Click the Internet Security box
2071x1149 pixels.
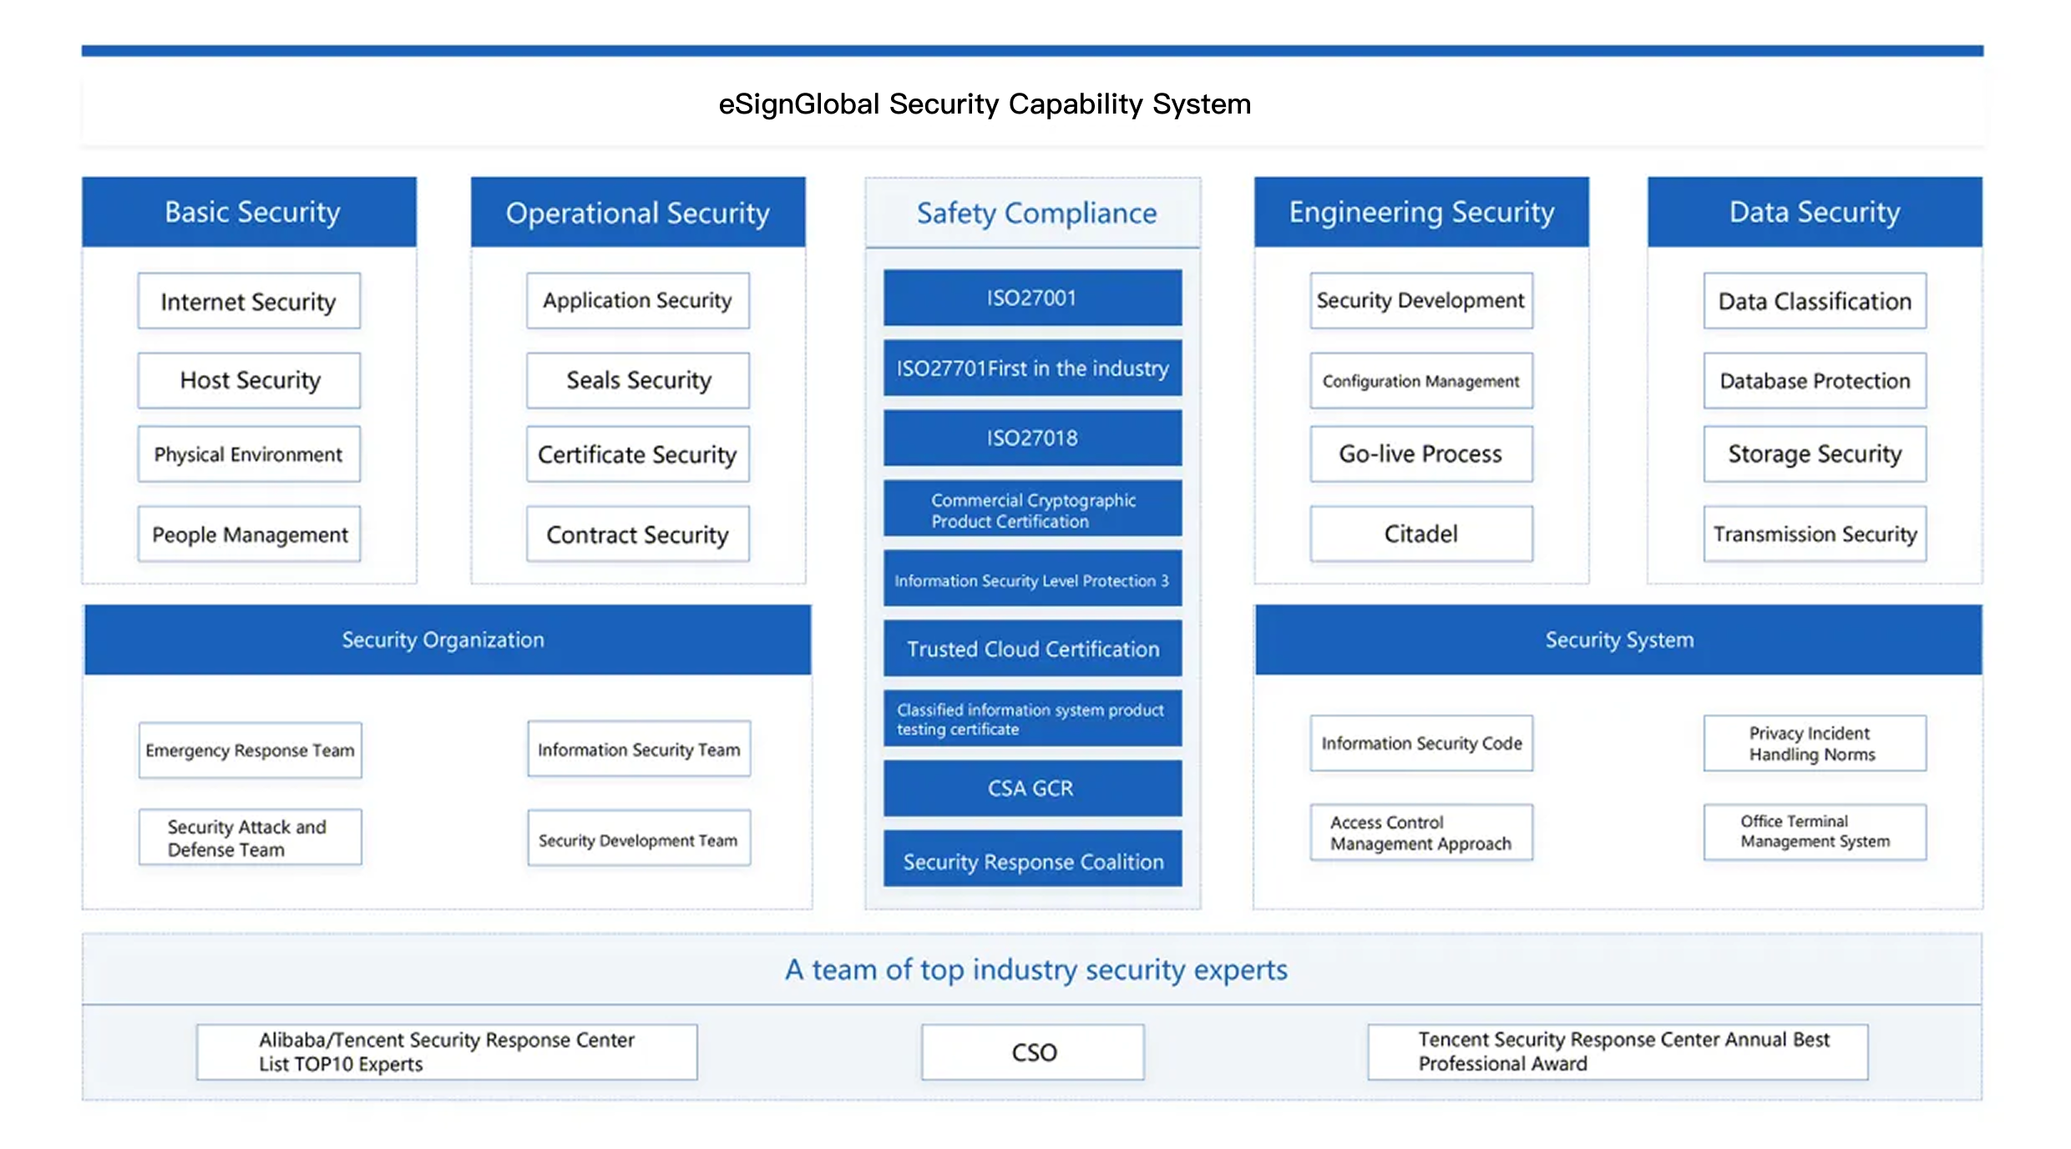[x=248, y=301]
